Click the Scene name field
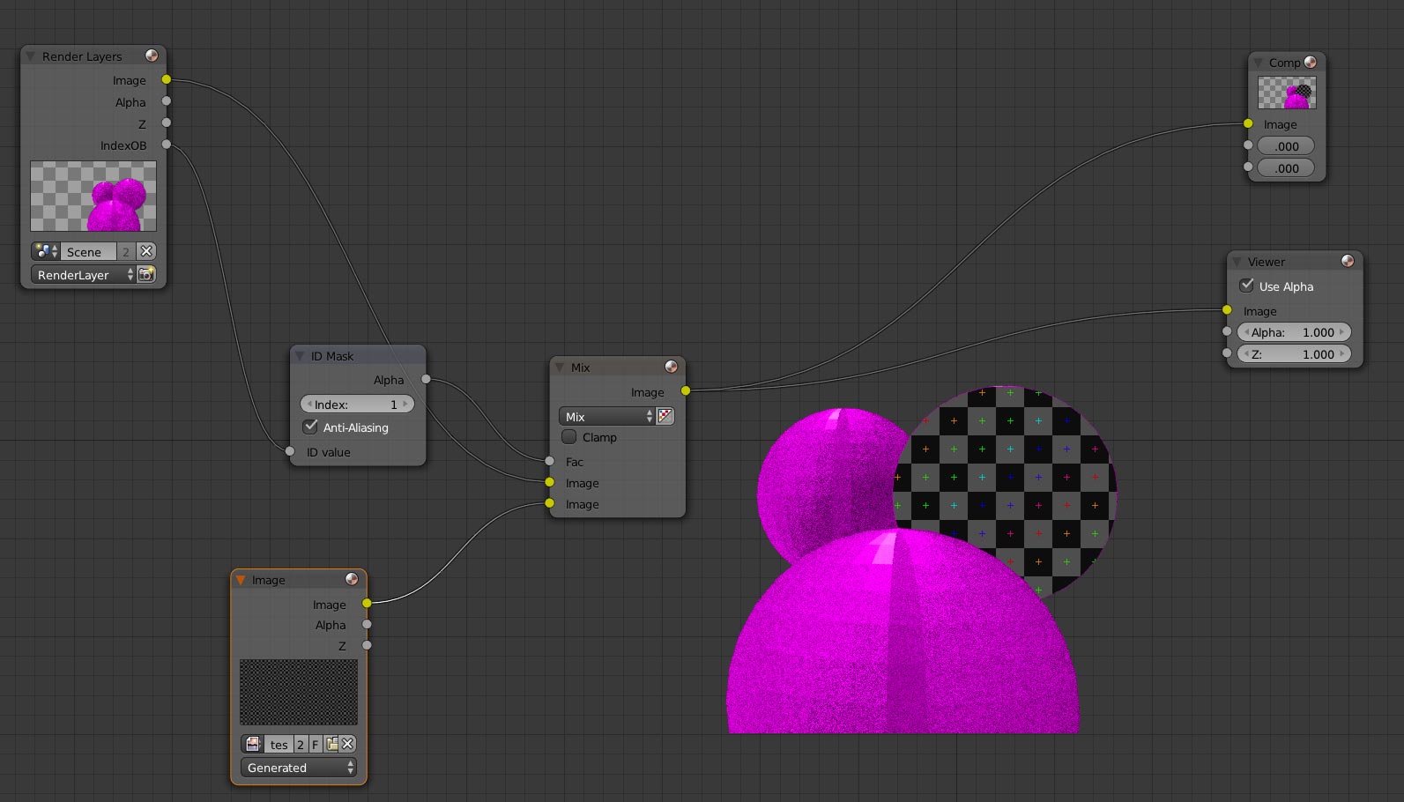Viewport: 1404px width, 802px height. [x=88, y=251]
